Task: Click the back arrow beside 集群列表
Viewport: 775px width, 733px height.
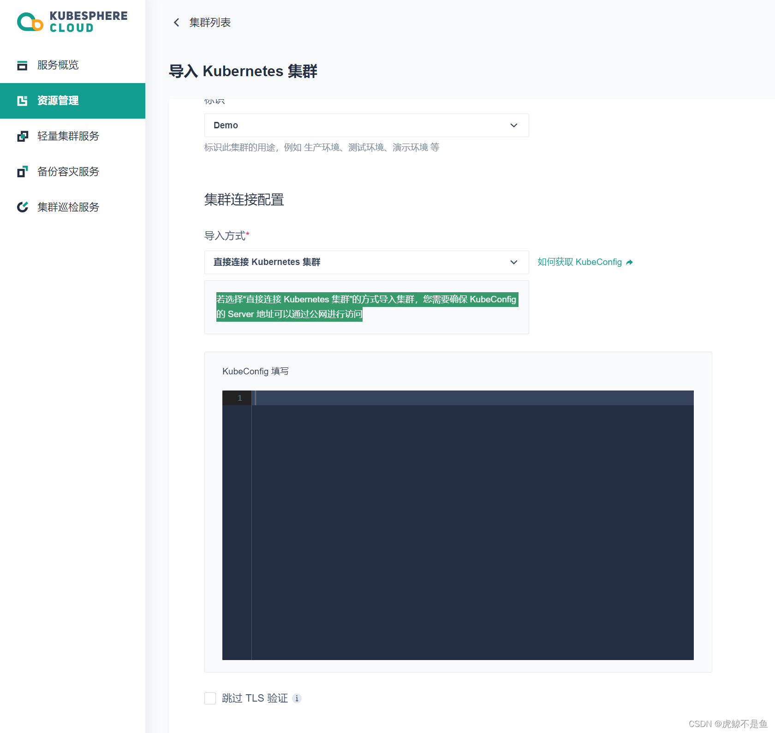Action: tap(176, 23)
